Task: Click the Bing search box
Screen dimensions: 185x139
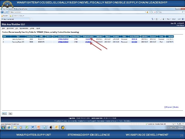Action: click(169, 12)
